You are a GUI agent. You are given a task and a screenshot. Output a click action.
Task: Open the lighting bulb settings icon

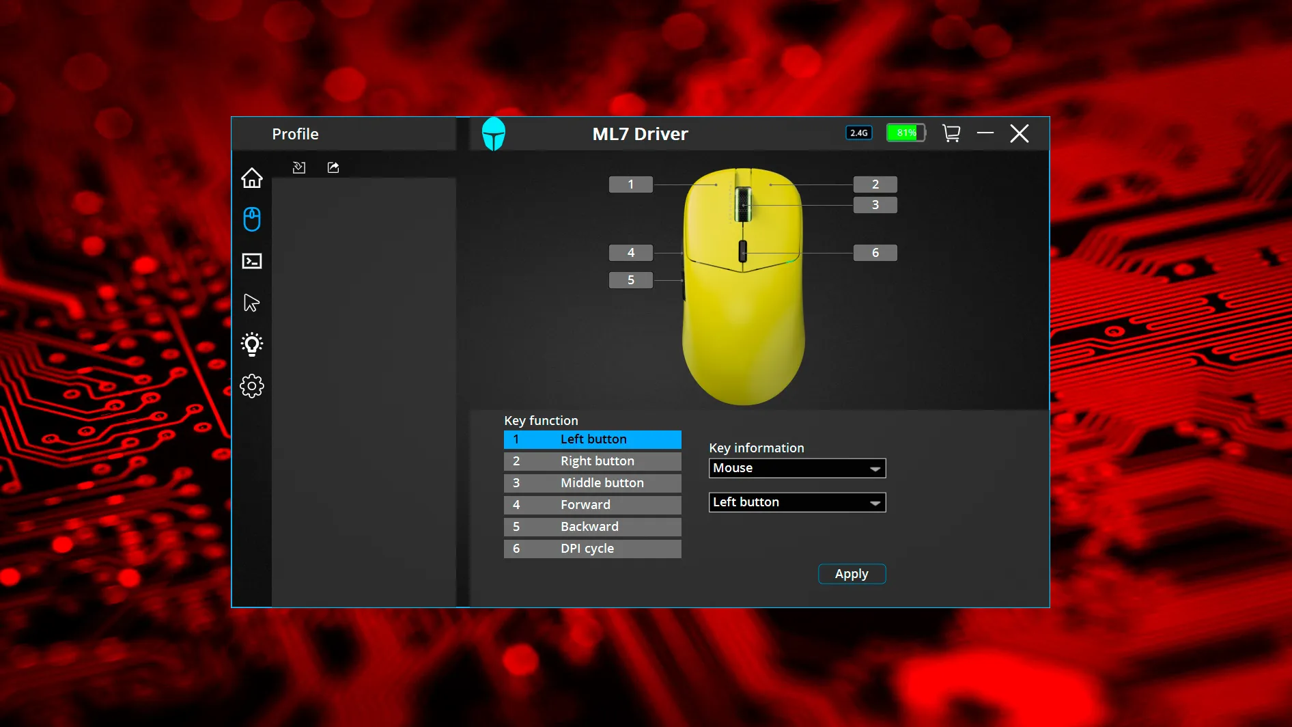point(252,344)
